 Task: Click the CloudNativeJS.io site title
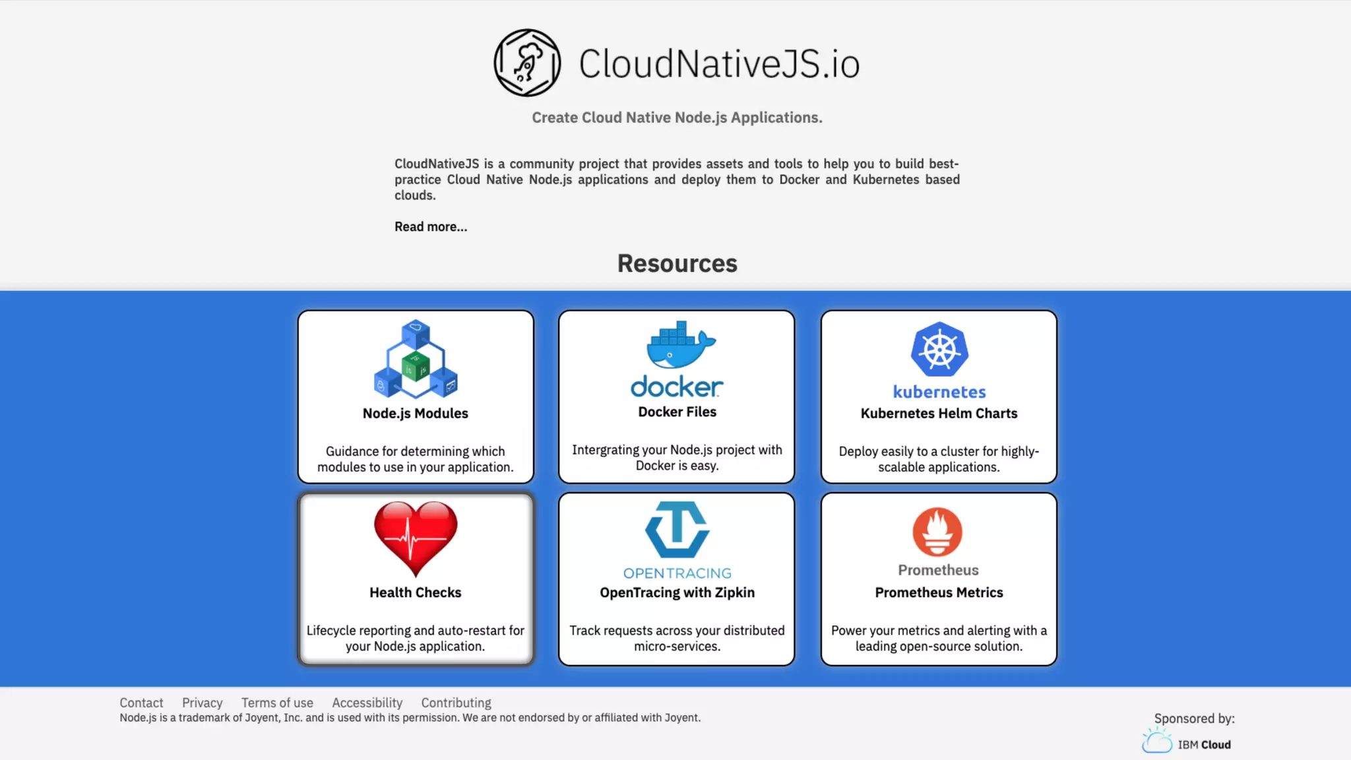click(719, 64)
